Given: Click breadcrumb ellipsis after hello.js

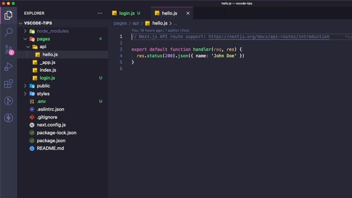Looking at the screenshot, I should point(175,23).
